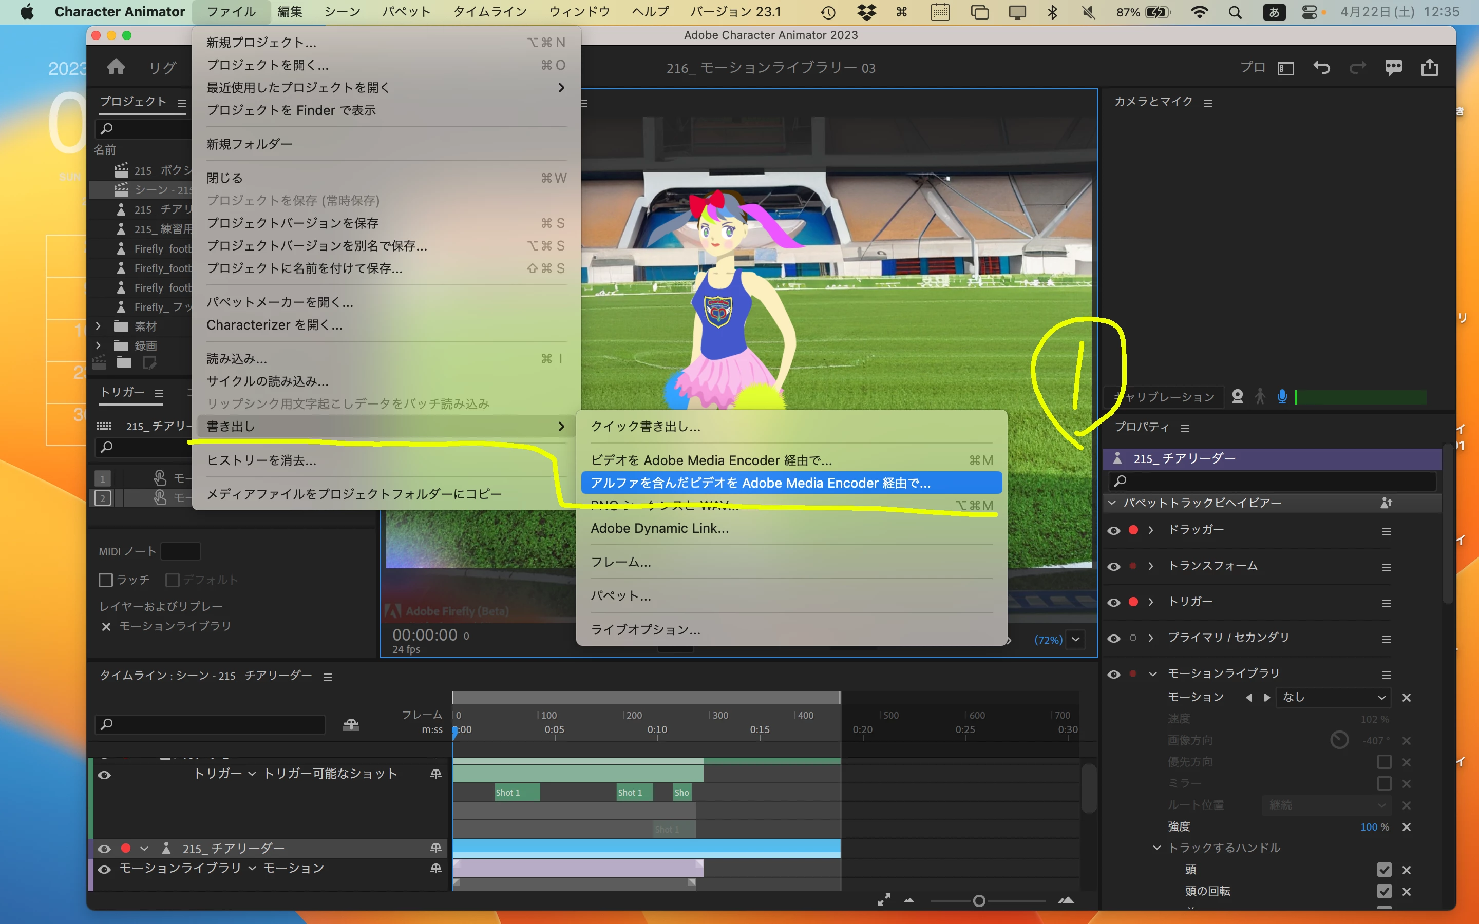Click the キャリブレーション button
Image resolution: width=1479 pixels, height=924 pixels.
(x=1164, y=397)
